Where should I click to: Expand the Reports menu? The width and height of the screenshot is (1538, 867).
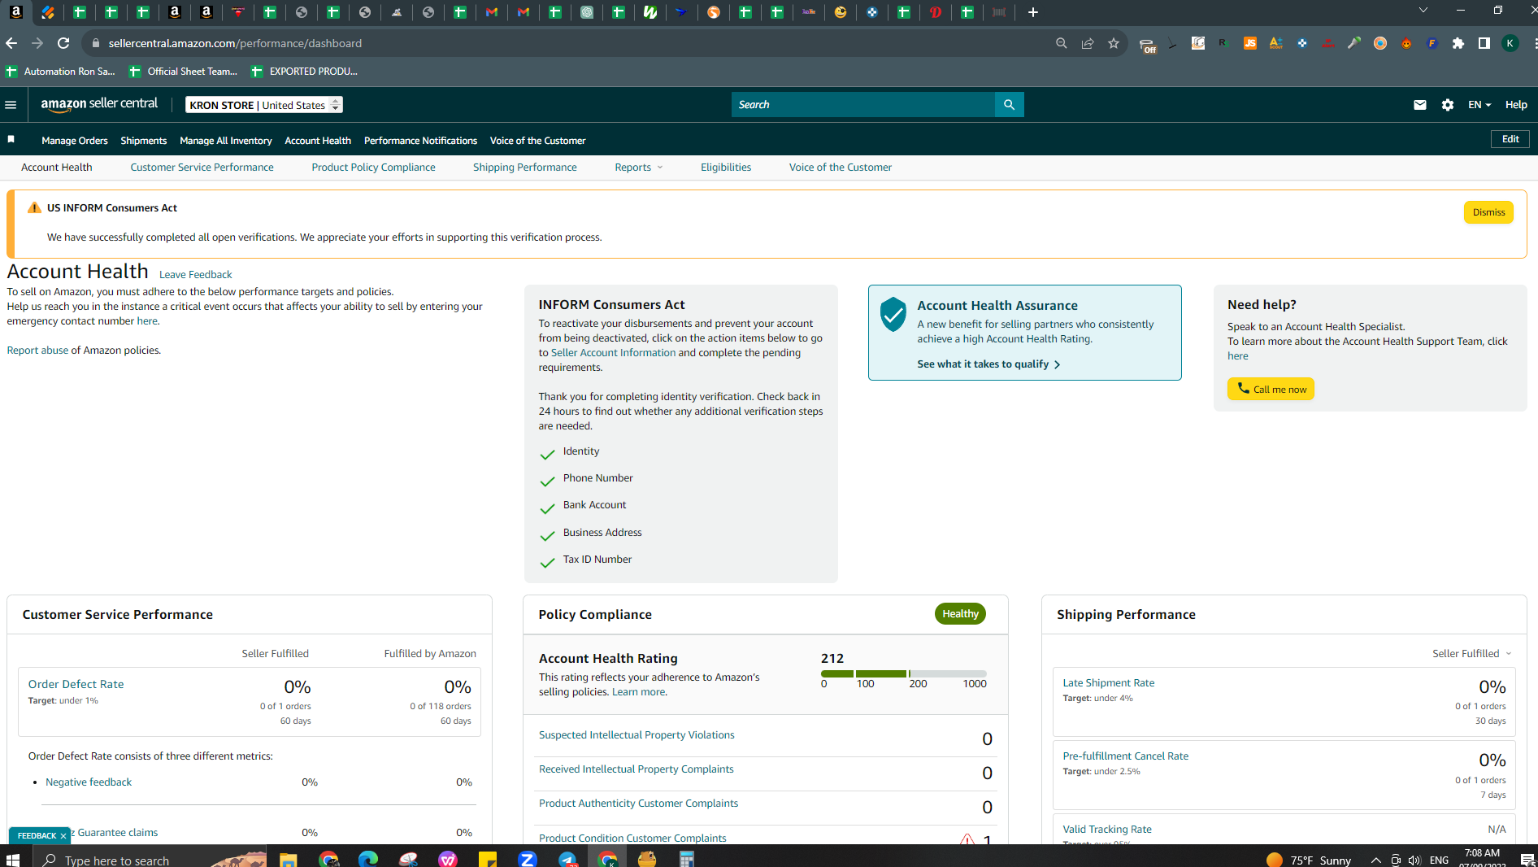coord(639,168)
